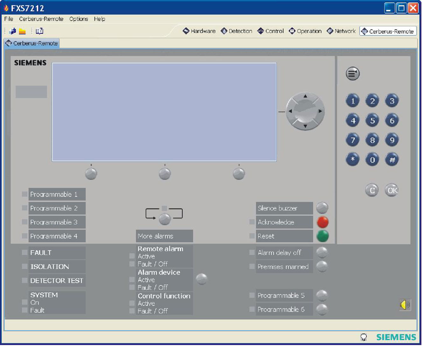This screenshot has height=346, width=422.
Task: Click the Programmable 3 label
Action: tap(57, 222)
